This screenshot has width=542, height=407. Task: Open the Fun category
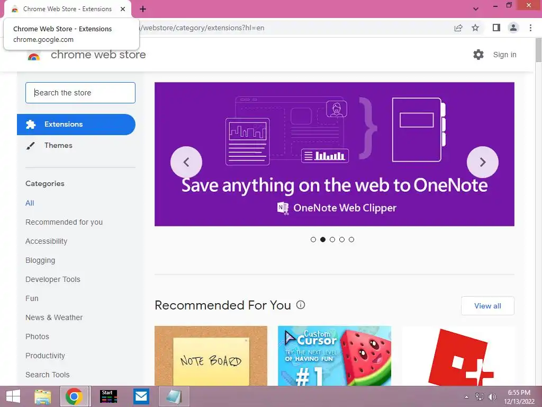point(32,298)
